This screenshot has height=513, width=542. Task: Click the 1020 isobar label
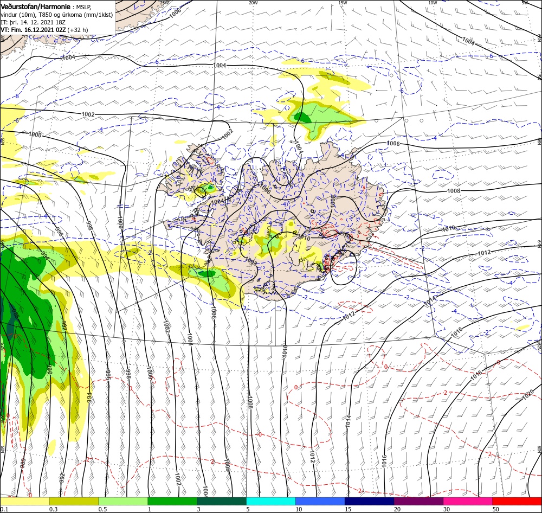click(x=528, y=395)
